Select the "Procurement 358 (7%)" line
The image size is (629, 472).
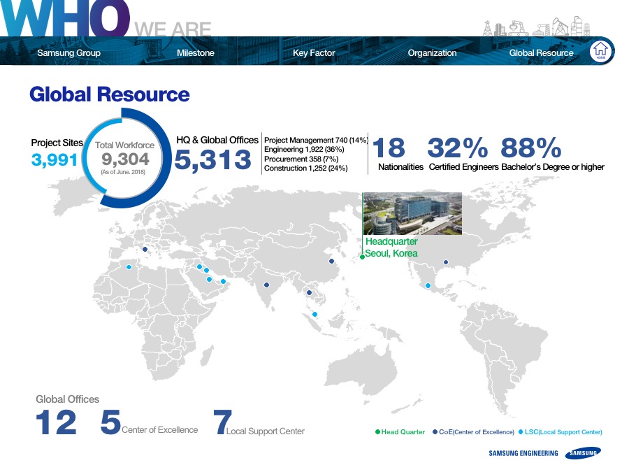point(301,159)
